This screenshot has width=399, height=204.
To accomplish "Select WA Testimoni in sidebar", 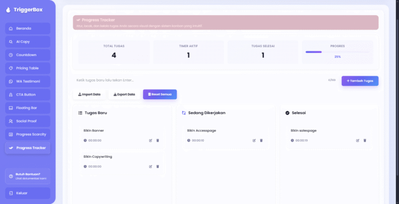I will click(x=28, y=81).
